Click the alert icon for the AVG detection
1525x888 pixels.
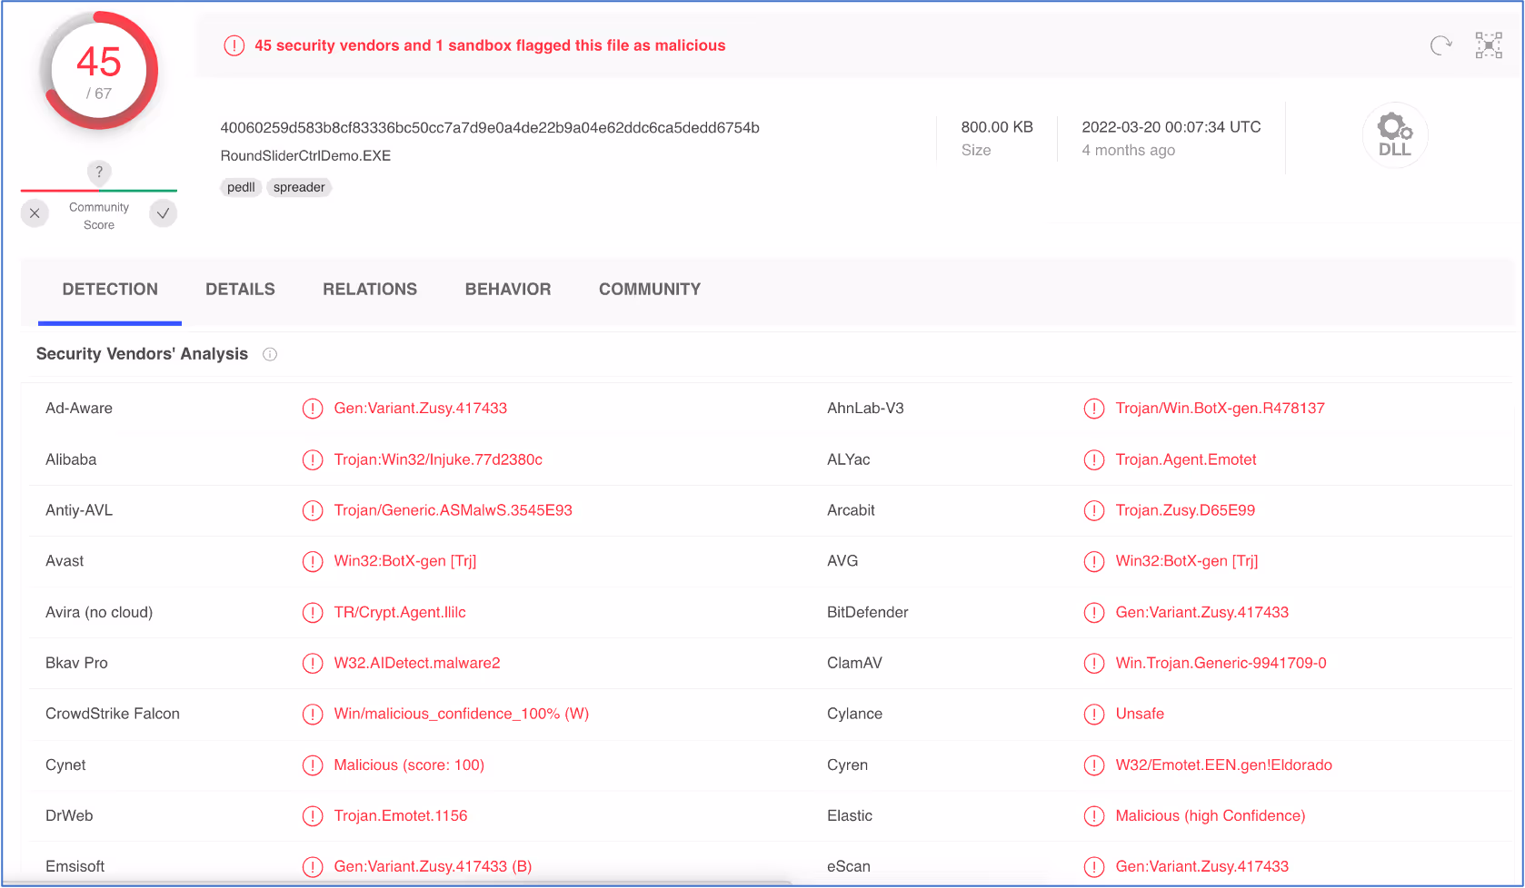[1094, 561]
